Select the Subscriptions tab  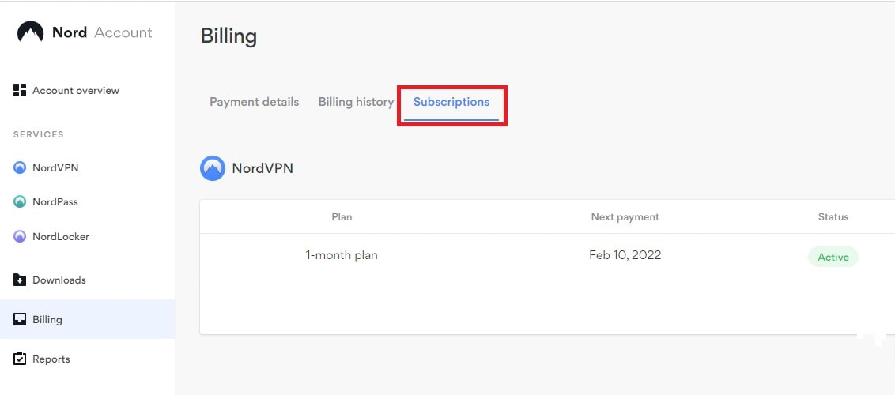tap(451, 102)
